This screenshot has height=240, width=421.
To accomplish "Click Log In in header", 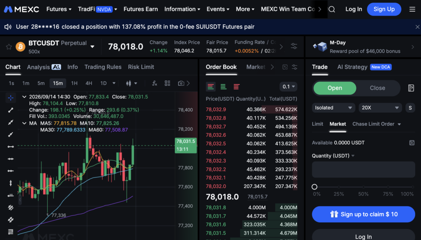I will 354,9.
